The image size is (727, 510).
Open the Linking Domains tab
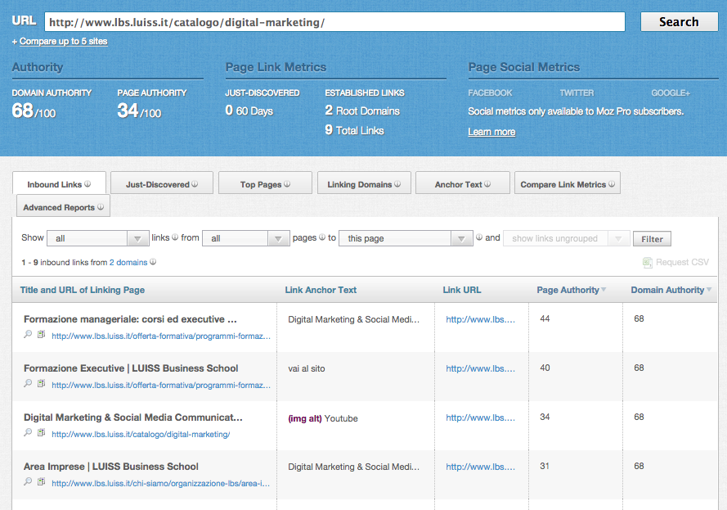tap(364, 183)
